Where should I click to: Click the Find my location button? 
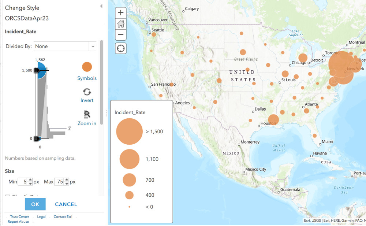pyautogui.click(x=121, y=48)
